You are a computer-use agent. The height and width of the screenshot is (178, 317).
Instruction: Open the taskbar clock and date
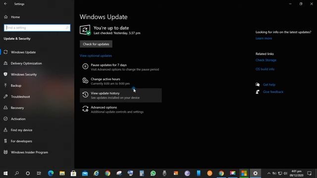296,173
